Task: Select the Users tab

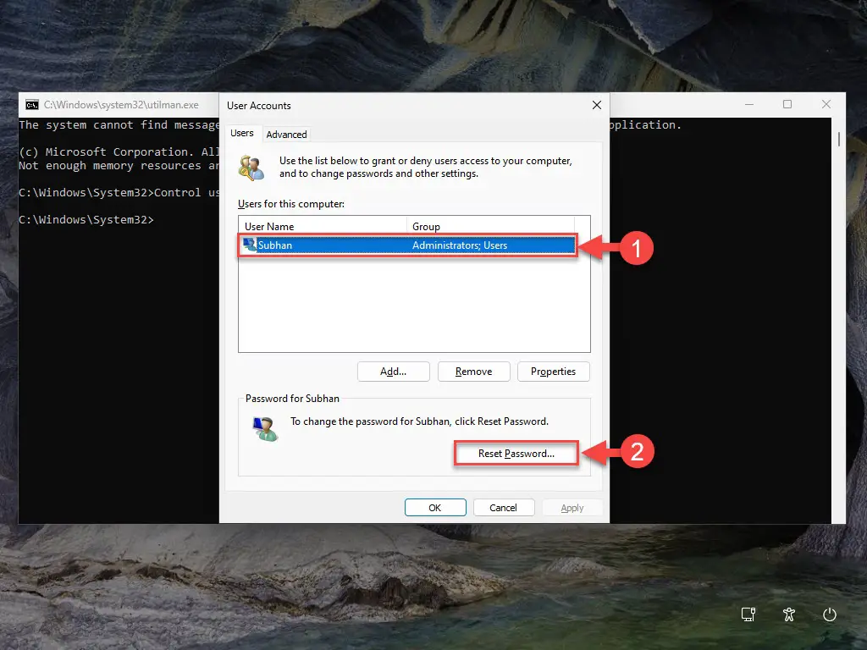Action: pyautogui.click(x=243, y=133)
